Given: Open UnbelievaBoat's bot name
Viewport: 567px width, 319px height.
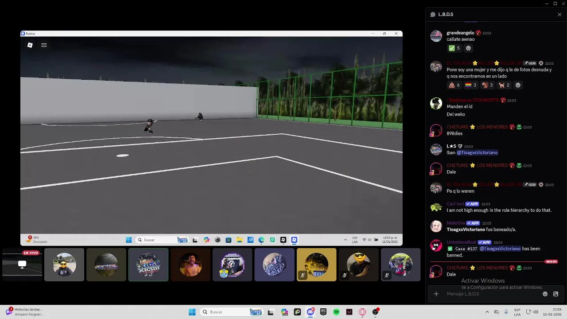Looking at the screenshot, I should (461, 242).
